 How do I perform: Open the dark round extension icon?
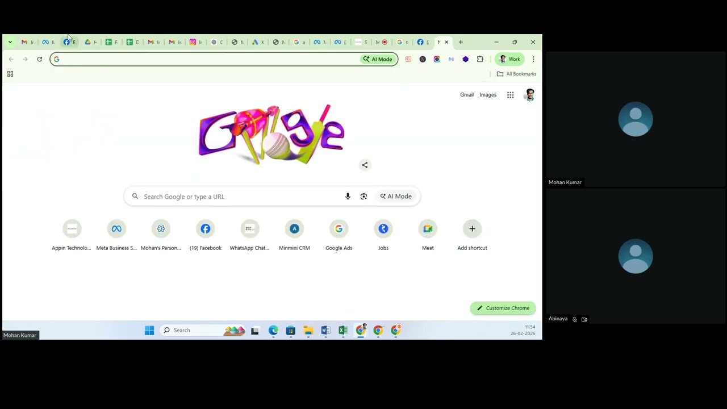[423, 59]
